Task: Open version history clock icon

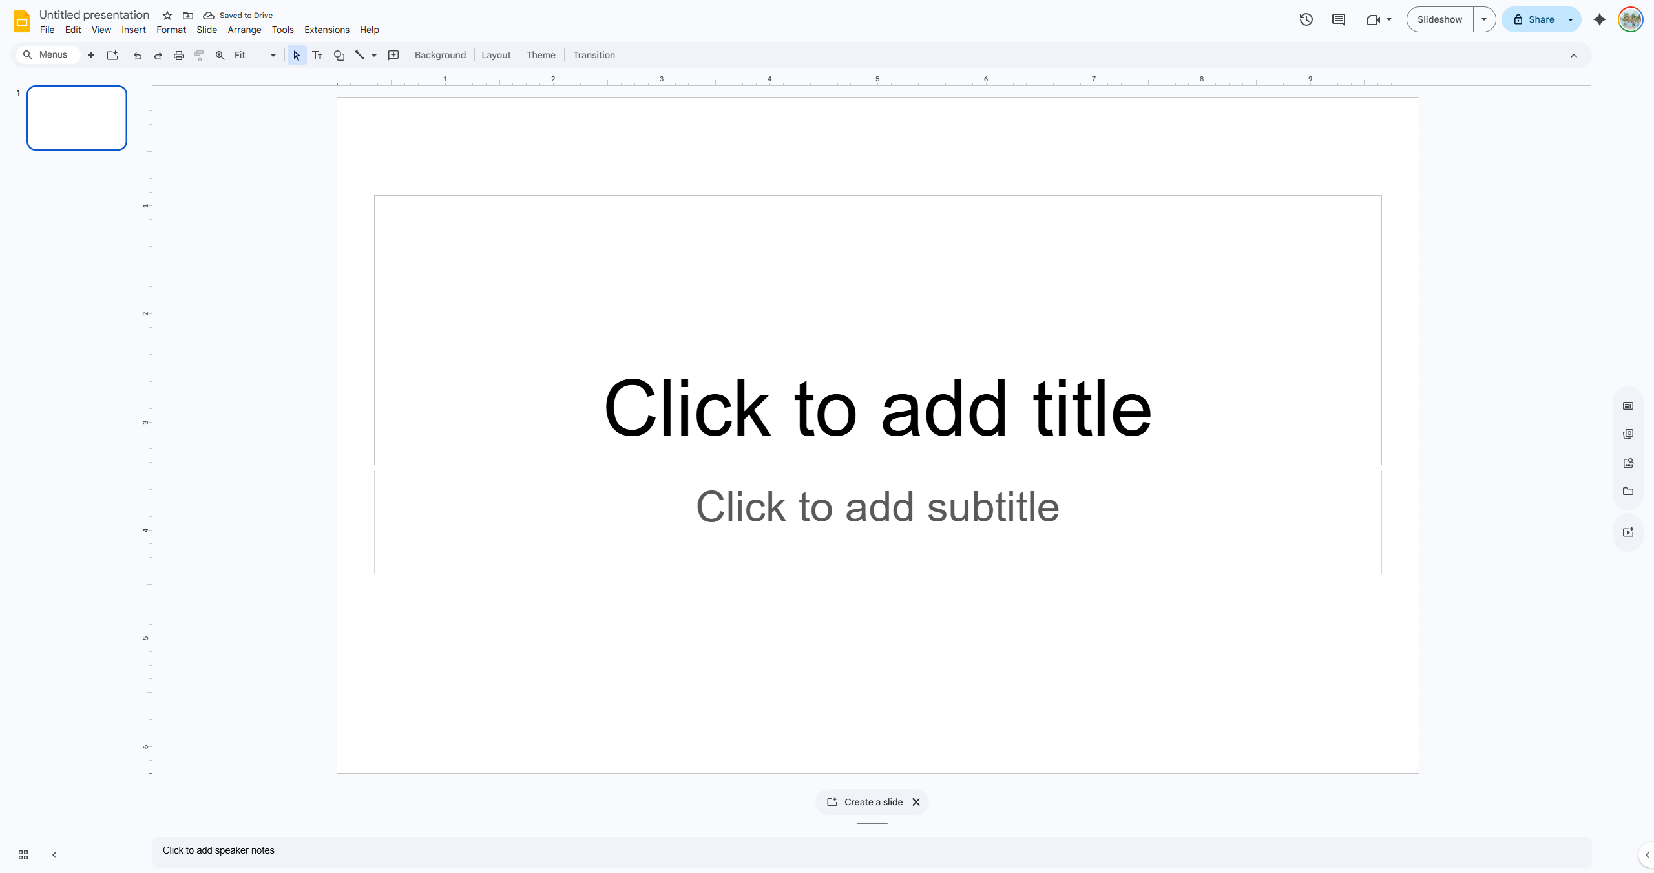Action: (1306, 19)
